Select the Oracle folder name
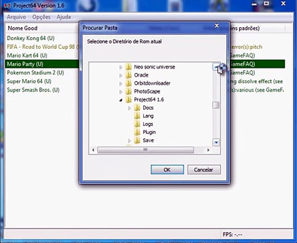The image size is (297, 243). pyautogui.click(x=141, y=75)
